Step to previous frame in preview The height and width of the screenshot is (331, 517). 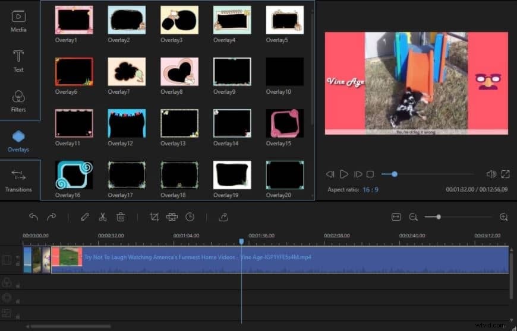click(330, 174)
